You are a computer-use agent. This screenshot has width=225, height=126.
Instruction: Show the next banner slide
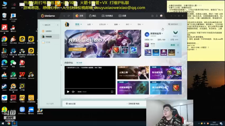[x=140, y=44]
